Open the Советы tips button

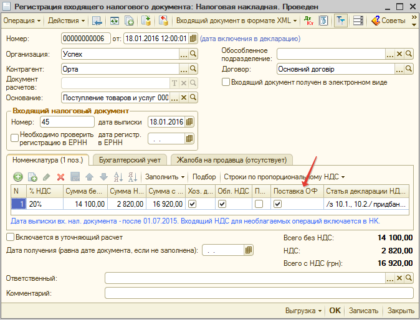coord(388,21)
